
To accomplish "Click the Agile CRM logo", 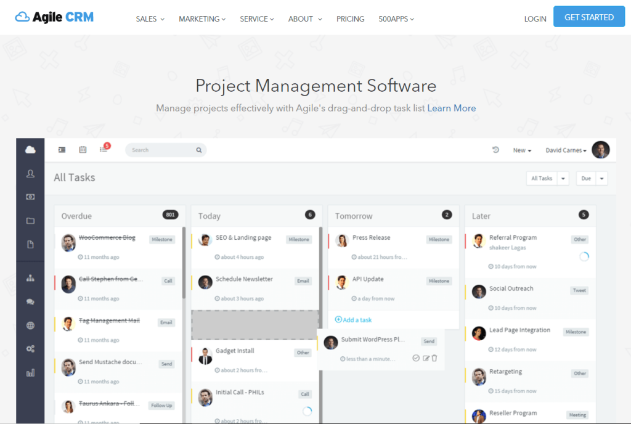I will coord(54,17).
